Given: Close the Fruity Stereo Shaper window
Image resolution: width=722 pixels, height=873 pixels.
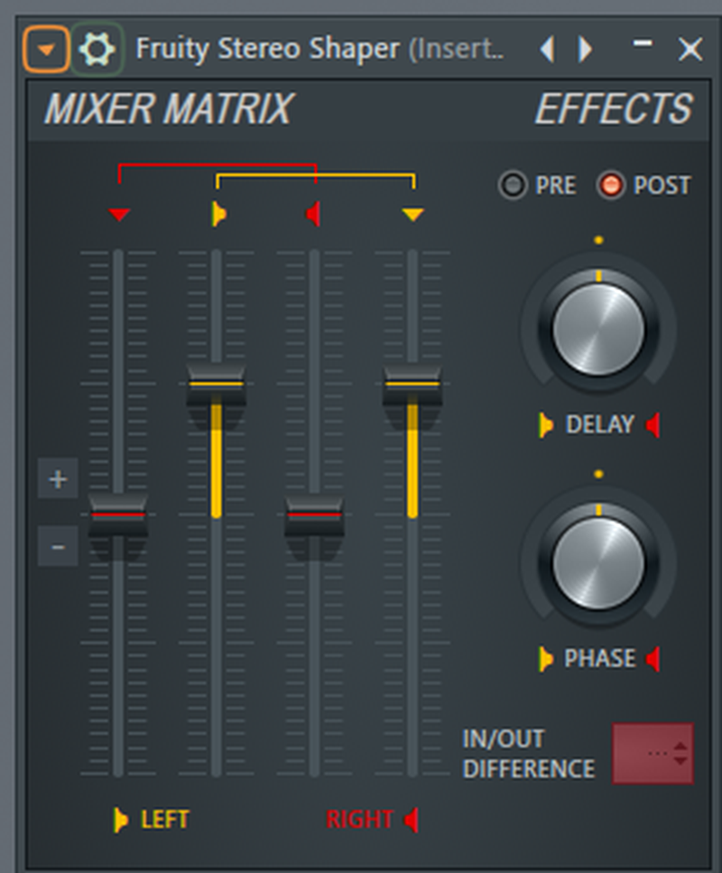Looking at the screenshot, I should pyautogui.click(x=690, y=50).
